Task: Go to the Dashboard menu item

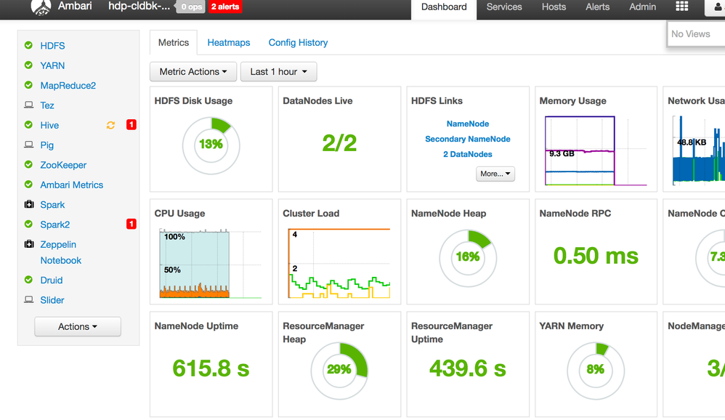Action: [444, 7]
